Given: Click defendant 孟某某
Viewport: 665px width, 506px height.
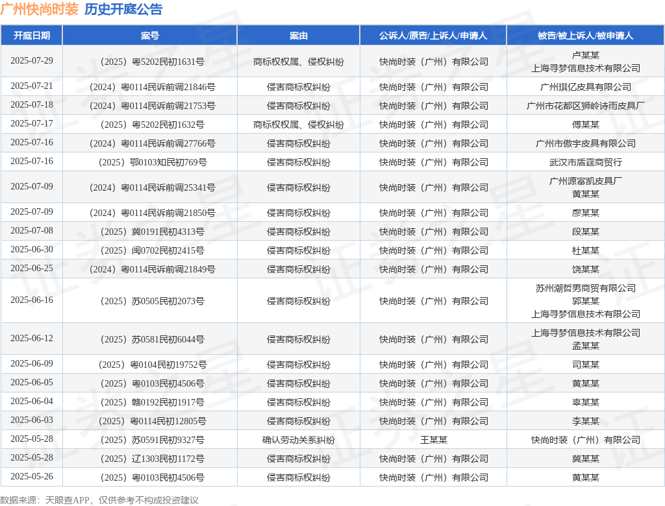Looking at the screenshot, I should pyautogui.click(x=586, y=346).
